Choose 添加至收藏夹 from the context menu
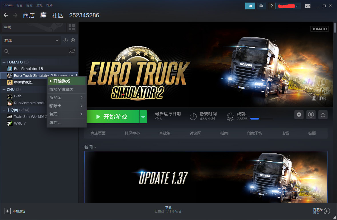Image resolution: width=337 pixels, height=220 pixels. [61, 89]
